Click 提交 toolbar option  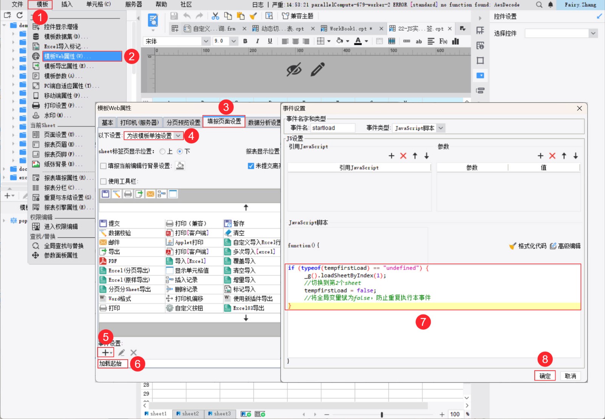coord(110,224)
